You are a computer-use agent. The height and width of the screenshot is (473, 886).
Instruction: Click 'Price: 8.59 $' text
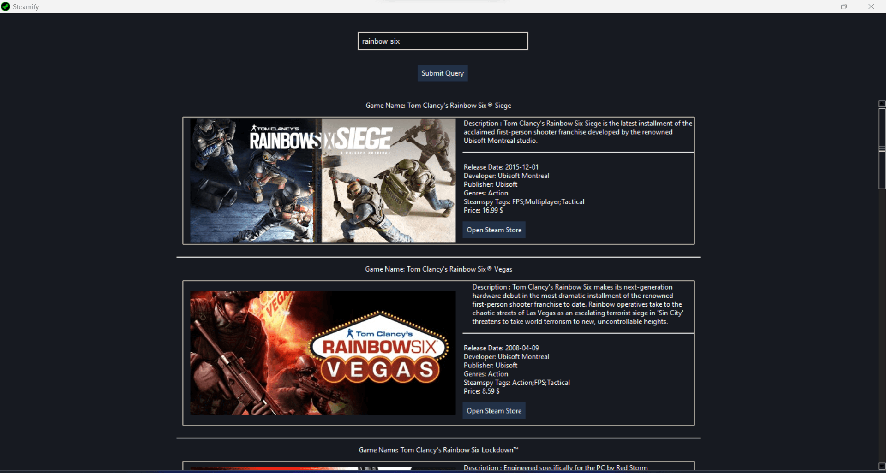coord(481,391)
